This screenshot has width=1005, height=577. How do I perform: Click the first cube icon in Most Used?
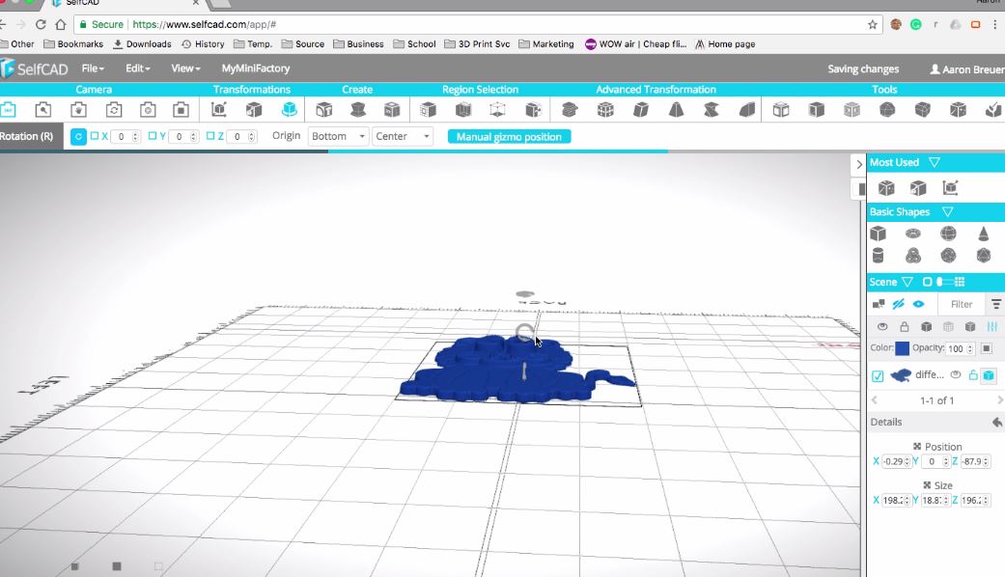pos(886,187)
